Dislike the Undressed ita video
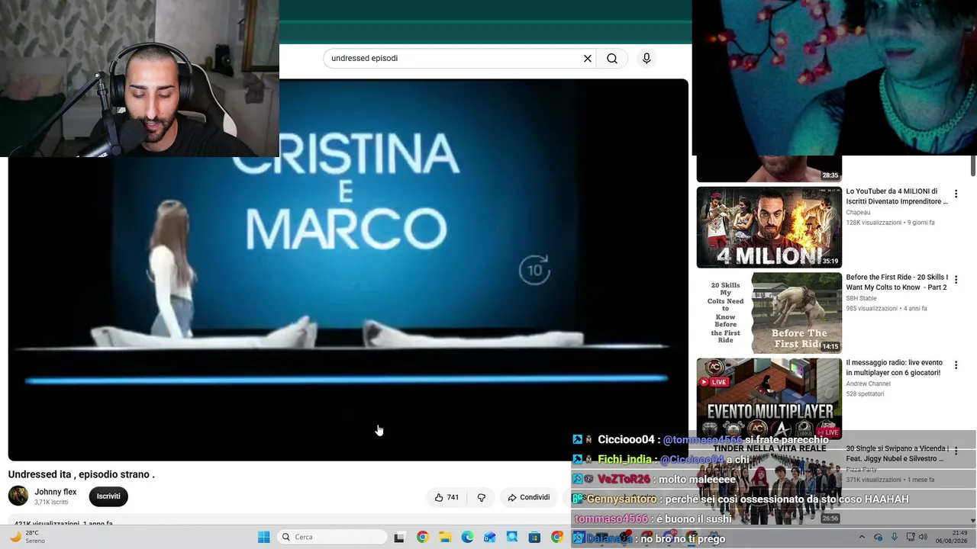 pyautogui.click(x=482, y=497)
